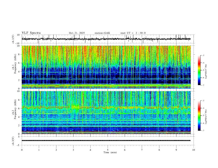
Task: Click the log(PSD) label beside the ch.2 color bar
Action: (x=206, y=117)
